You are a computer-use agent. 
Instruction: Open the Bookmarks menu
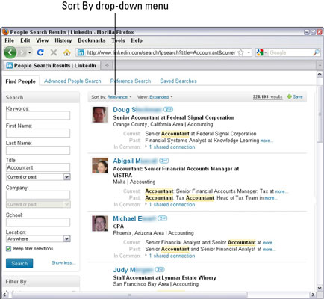click(x=92, y=40)
